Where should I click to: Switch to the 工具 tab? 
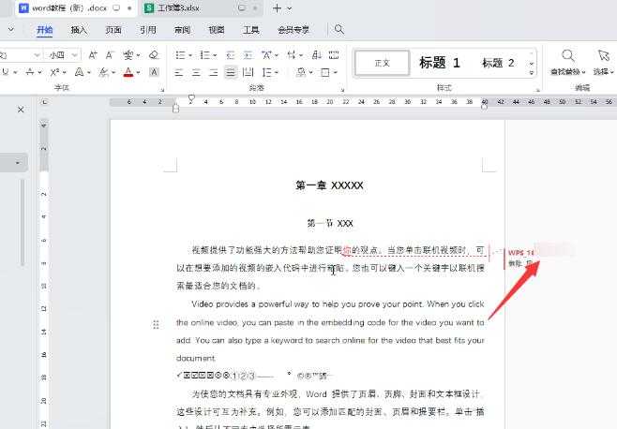(x=251, y=30)
